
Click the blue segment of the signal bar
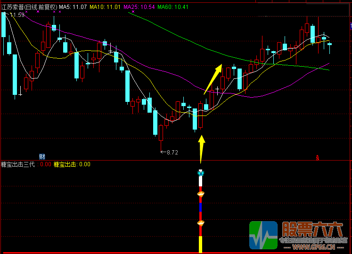point(200,207)
